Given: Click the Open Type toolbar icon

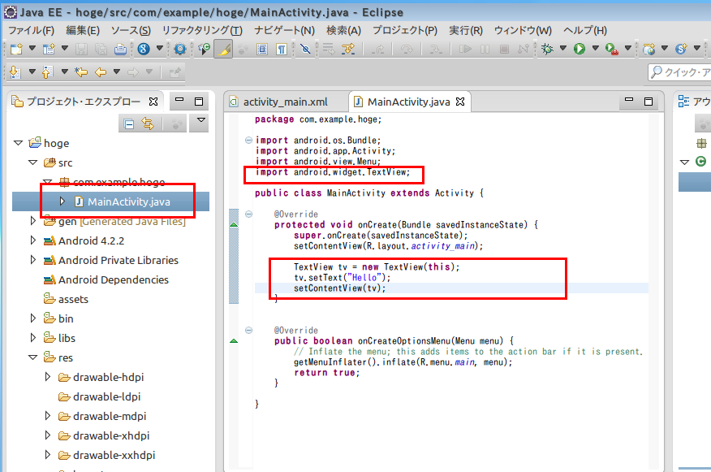Looking at the screenshot, I should [204, 49].
